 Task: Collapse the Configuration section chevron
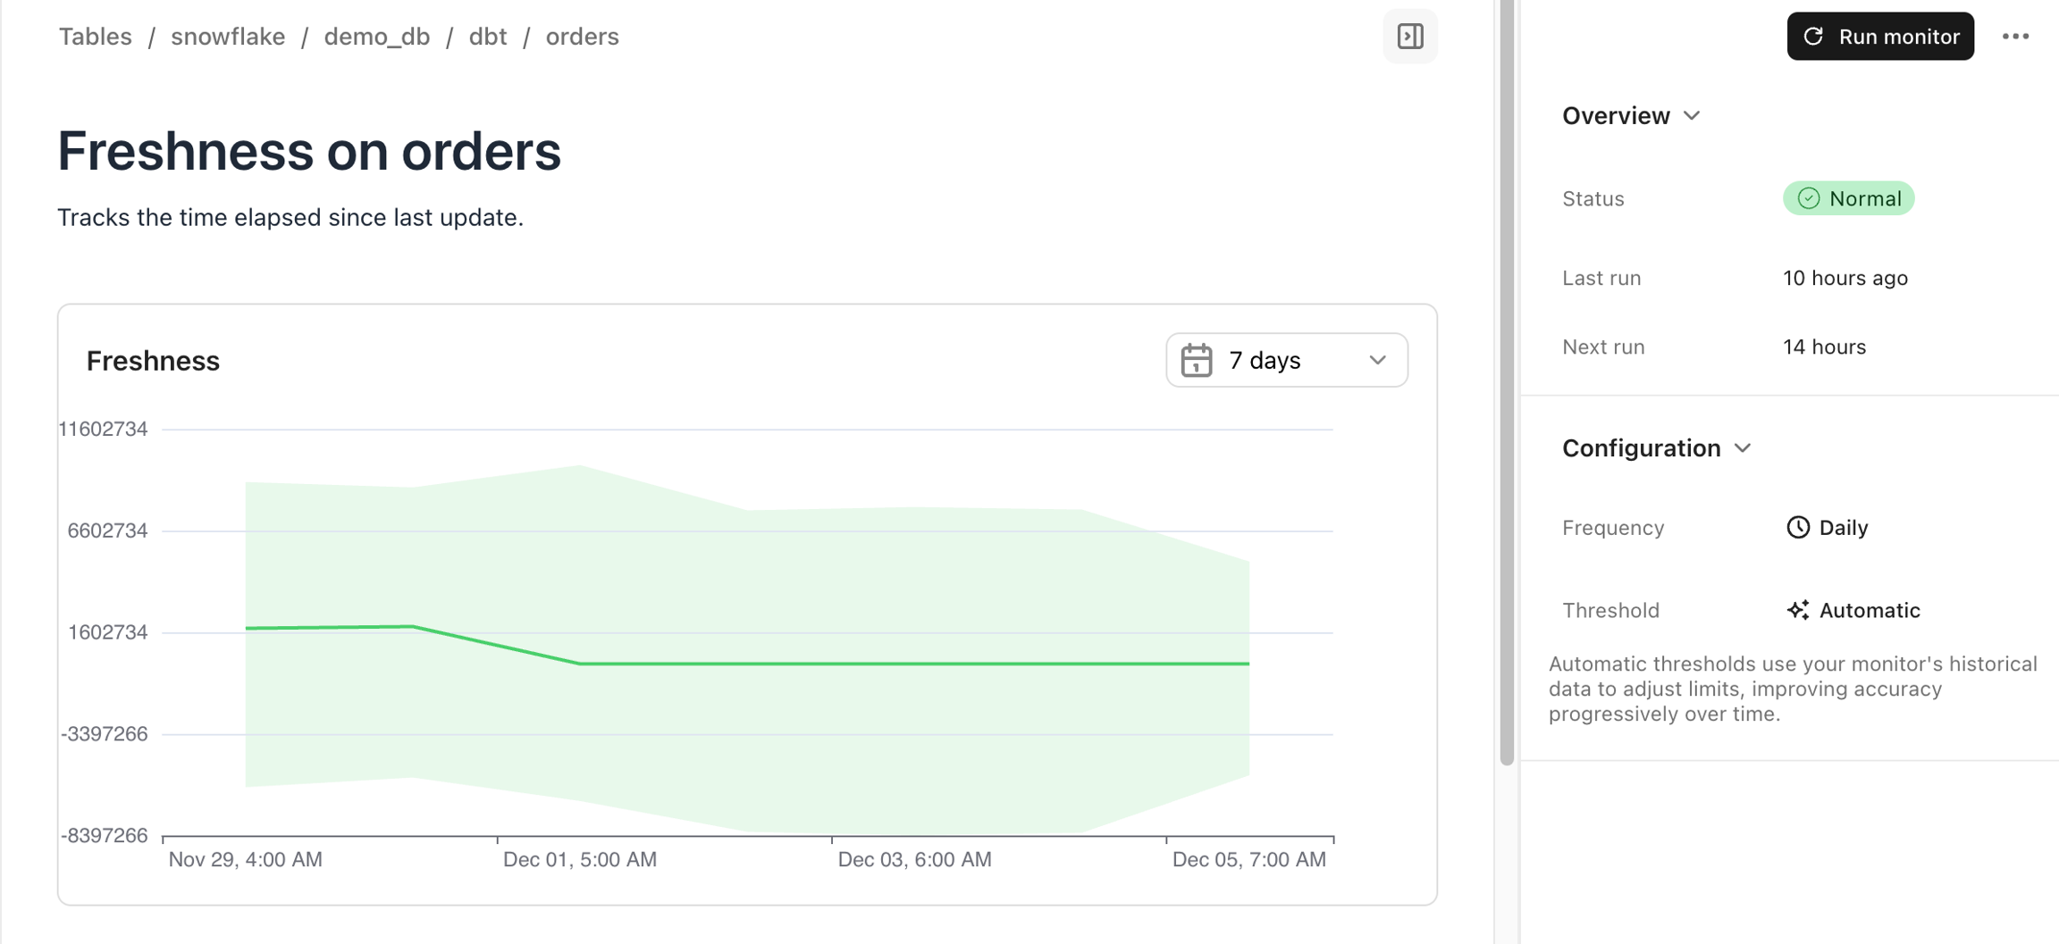coord(1743,448)
